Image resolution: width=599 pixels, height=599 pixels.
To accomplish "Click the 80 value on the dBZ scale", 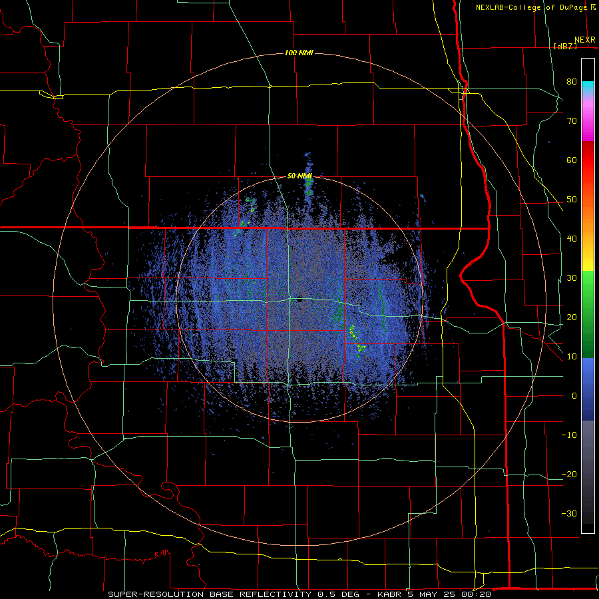I will point(572,82).
